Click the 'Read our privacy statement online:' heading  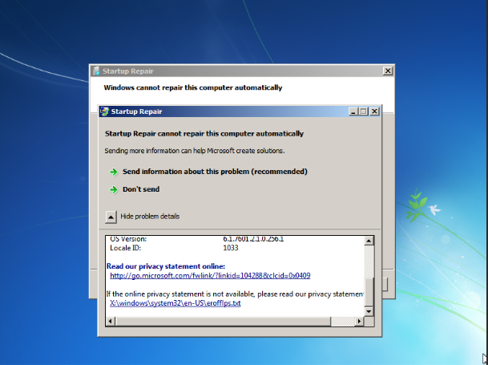(166, 266)
